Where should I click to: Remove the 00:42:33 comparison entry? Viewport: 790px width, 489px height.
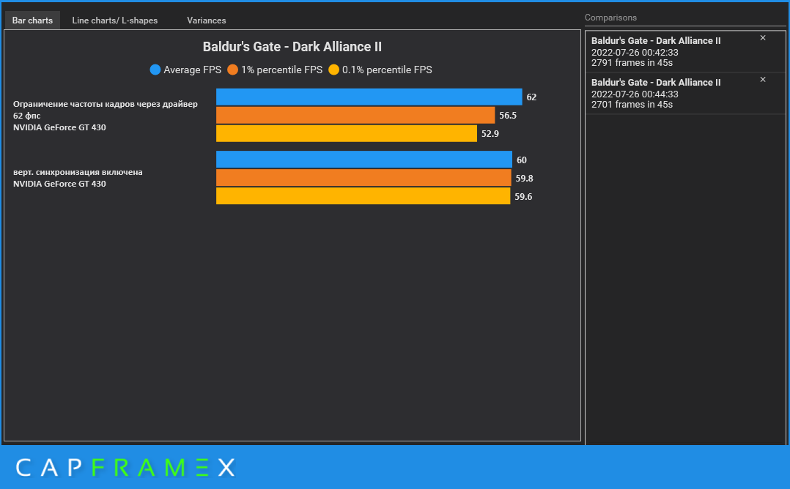pyautogui.click(x=763, y=38)
